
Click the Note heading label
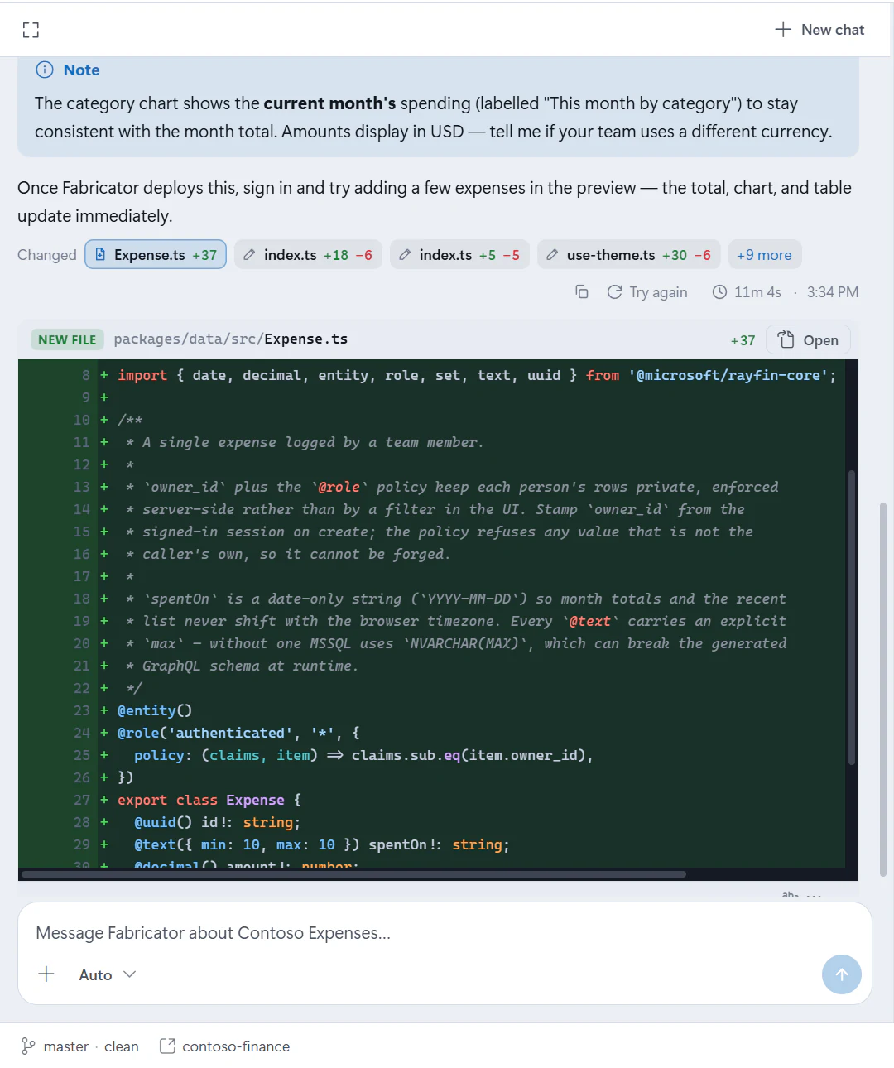click(81, 70)
